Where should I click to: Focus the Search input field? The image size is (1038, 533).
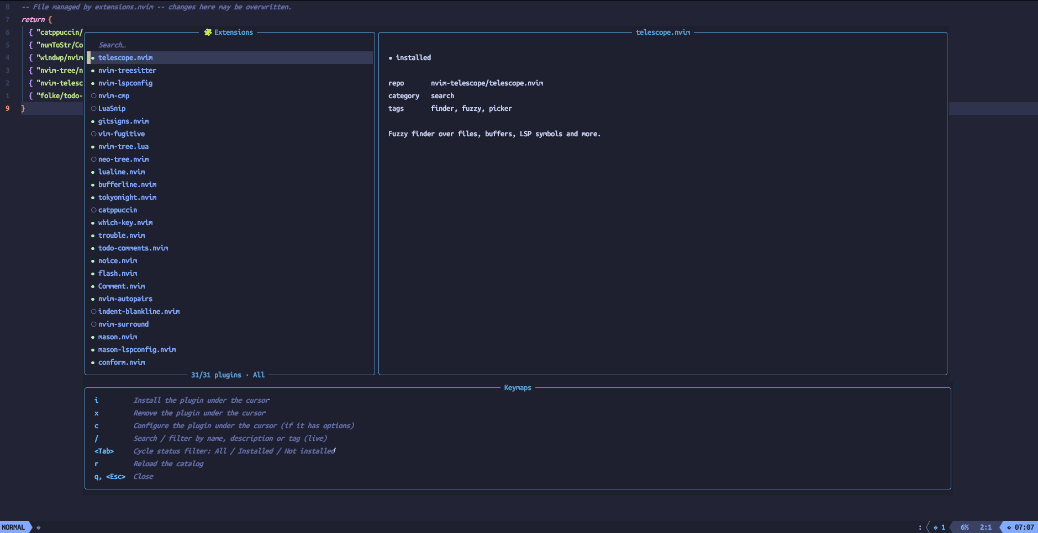tap(230, 45)
